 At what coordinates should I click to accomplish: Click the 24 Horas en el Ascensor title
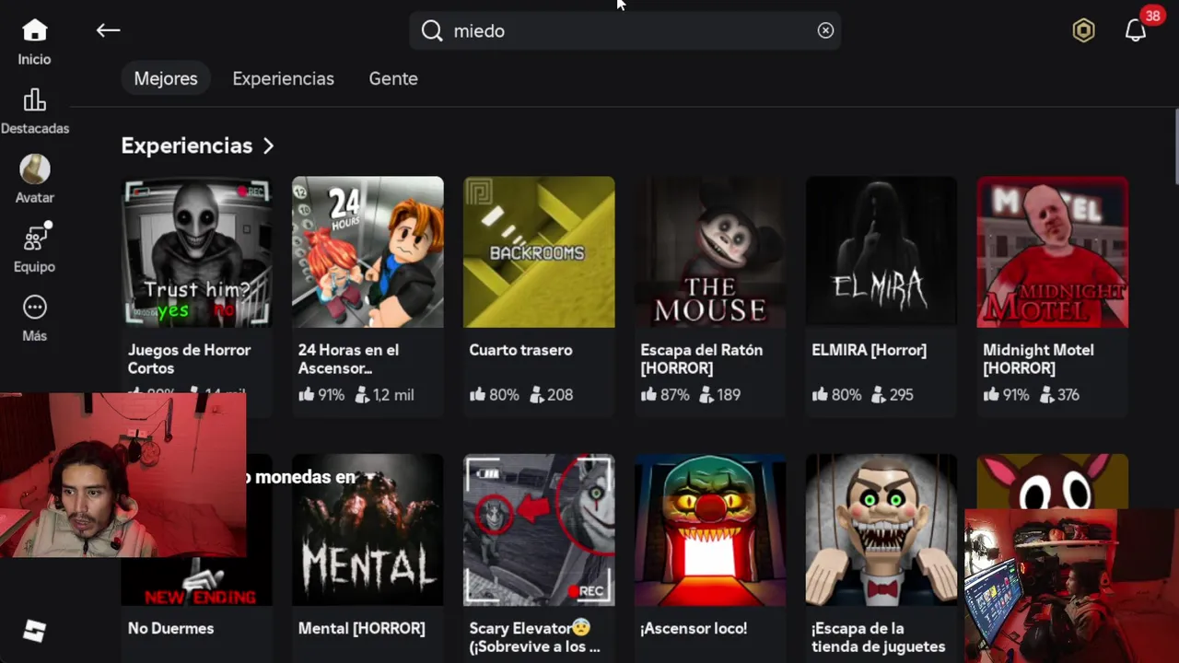click(x=348, y=359)
